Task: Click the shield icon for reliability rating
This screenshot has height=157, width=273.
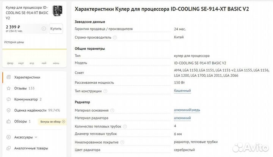Action: tap(8, 110)
